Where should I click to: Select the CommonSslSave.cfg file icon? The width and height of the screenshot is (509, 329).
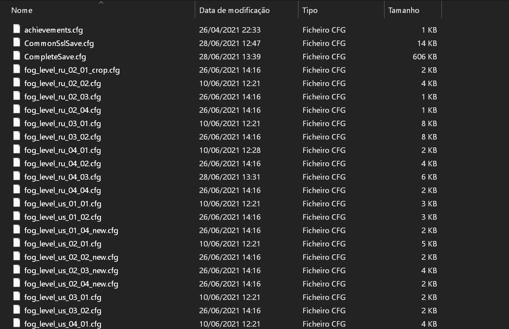pyautogui.click(x=16, y=43)
